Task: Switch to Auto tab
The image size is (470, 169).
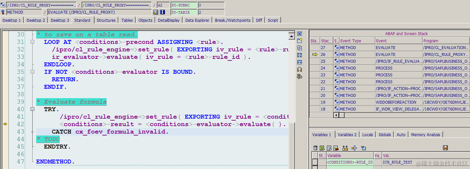Action: point(401,135)
